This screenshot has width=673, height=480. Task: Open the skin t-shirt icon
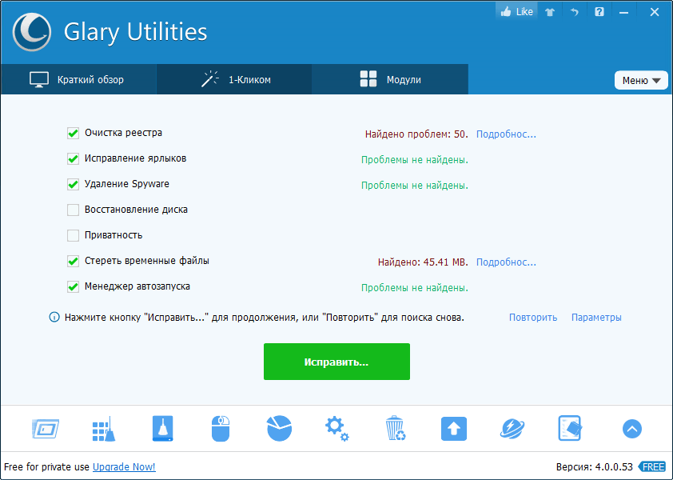click(x=550, y=12)
